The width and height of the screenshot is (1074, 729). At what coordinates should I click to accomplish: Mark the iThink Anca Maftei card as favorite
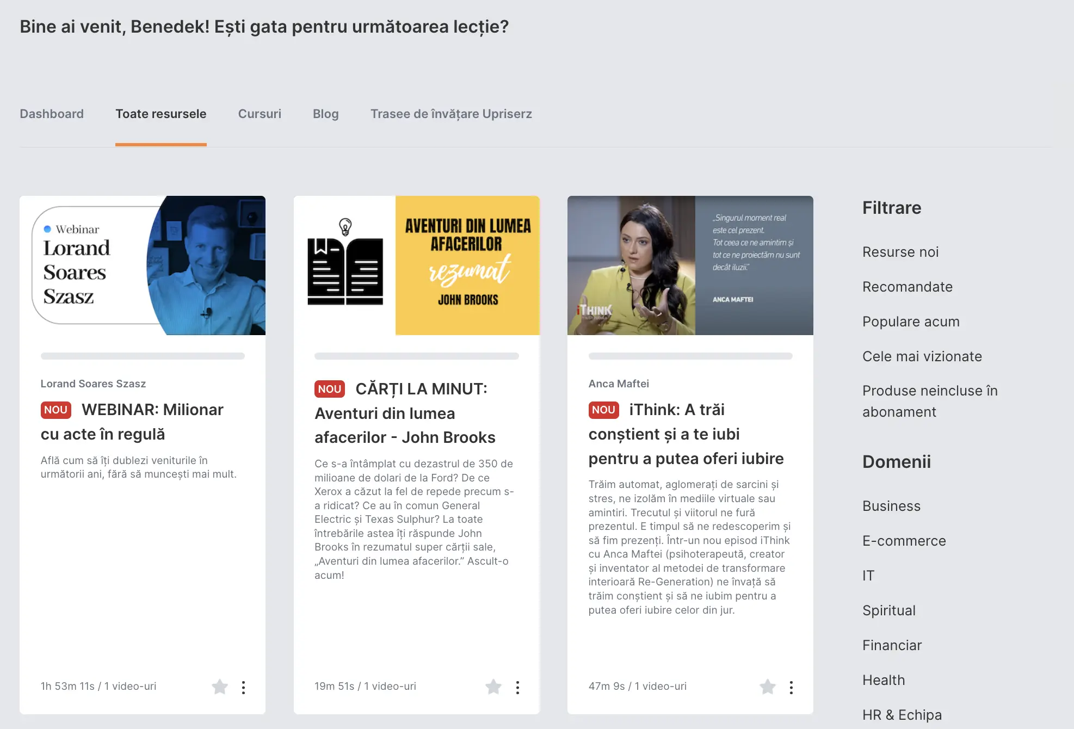click(x=768, y=687)
